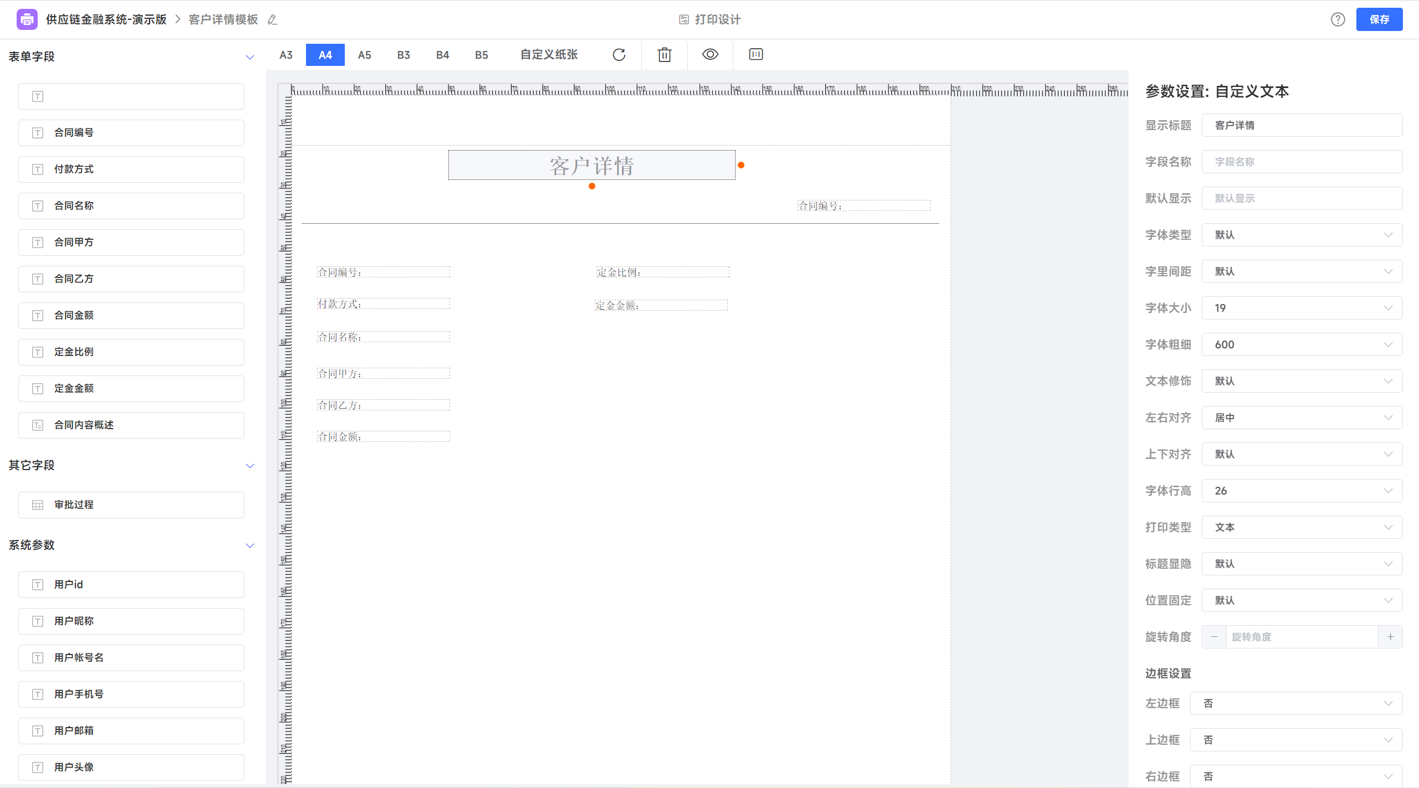Click the 字段名称 input field
Viewport: 1419px width, 788px height.
(1302, 162)
